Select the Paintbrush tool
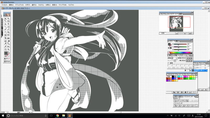 click(5, 29)
